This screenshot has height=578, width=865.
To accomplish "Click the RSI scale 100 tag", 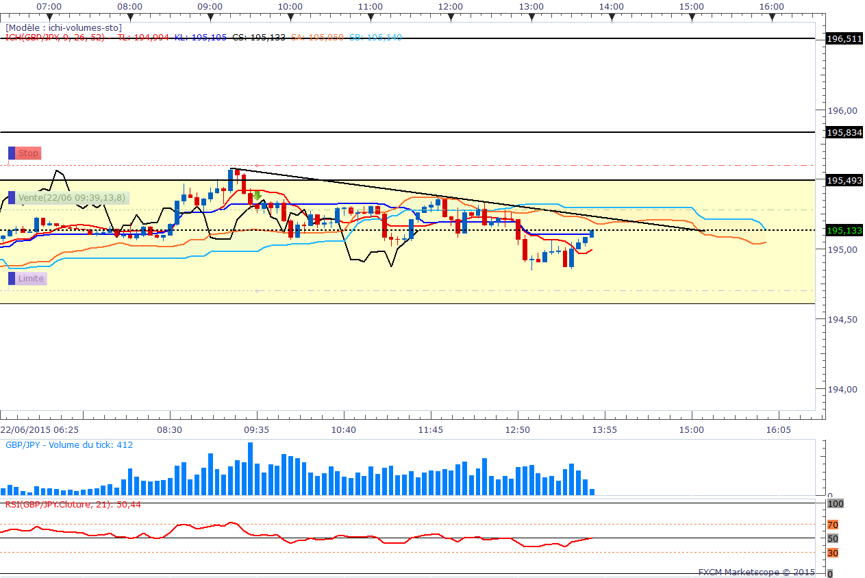I will 836,504.
